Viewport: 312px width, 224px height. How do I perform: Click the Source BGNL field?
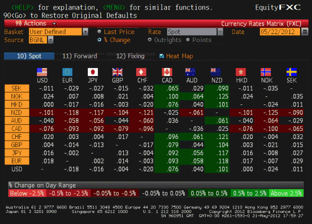(x=38, y=40)
